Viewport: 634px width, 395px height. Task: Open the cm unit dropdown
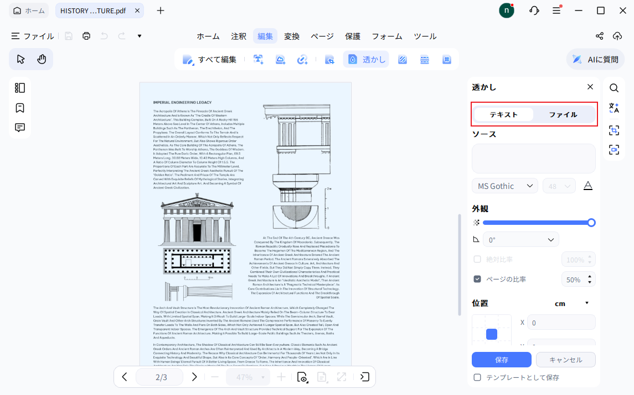[x=571, y=303]
